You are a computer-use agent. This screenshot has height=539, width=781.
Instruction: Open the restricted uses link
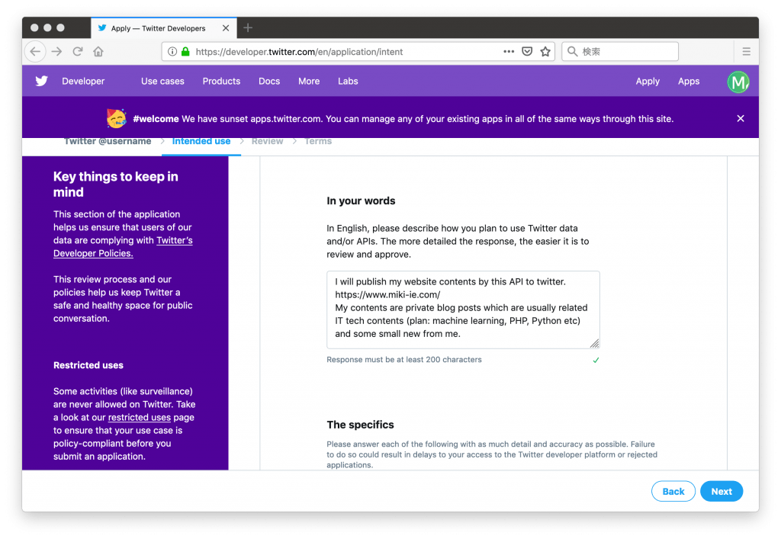click(x=139, y=418)
